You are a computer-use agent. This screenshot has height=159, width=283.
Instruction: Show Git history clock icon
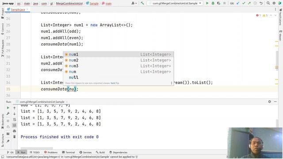coord(255,3)
